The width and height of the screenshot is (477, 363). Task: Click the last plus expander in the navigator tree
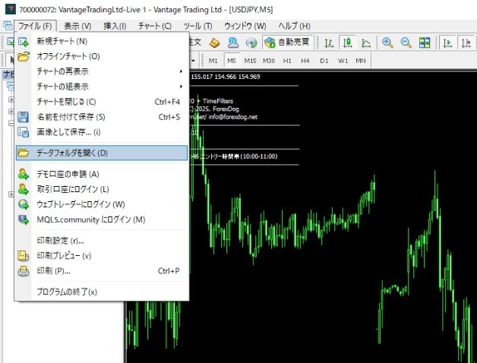tap(11, 194)
